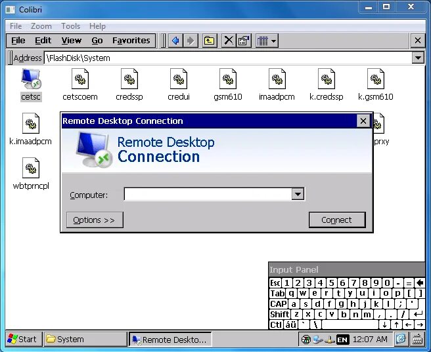Click the Computer name input field
Screen dimensions: 431x352
(x=208, y=194)
